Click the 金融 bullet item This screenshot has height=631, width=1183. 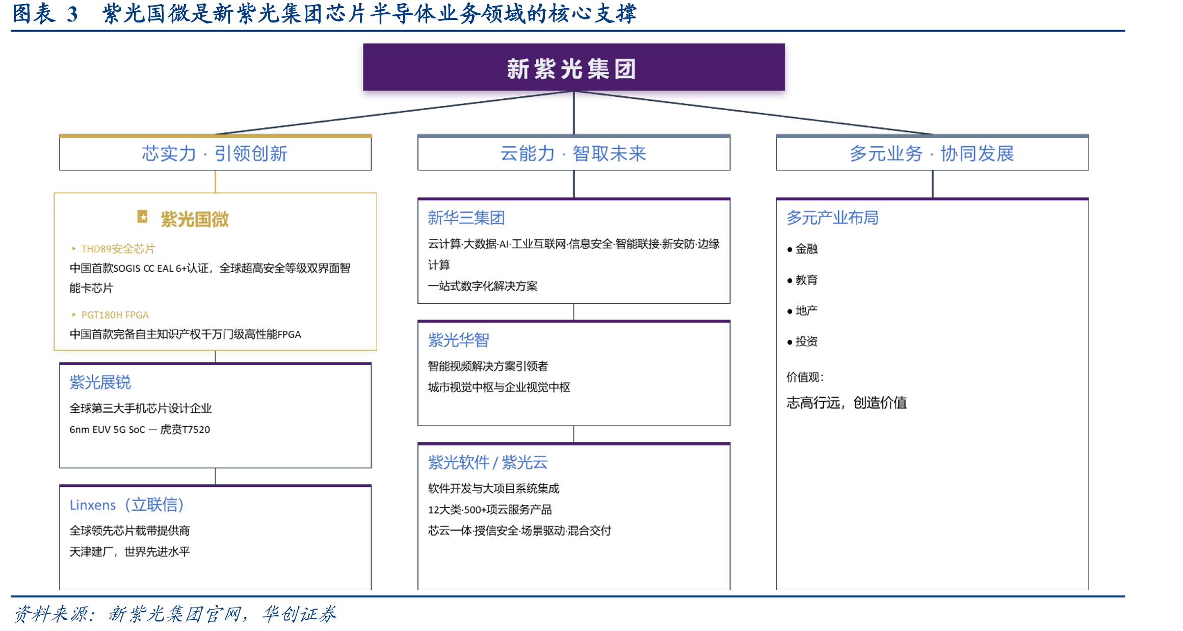(x=802, y=249)
